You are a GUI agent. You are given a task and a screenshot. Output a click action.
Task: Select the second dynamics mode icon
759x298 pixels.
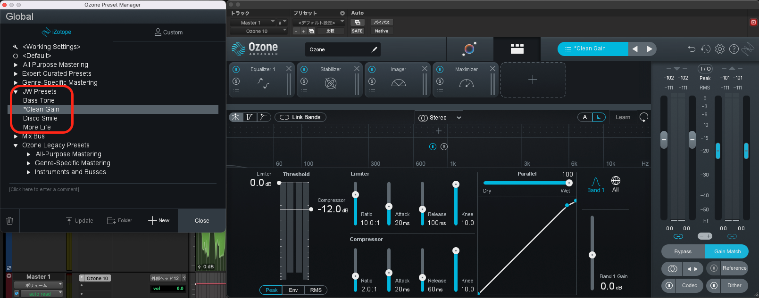[249, 117]
